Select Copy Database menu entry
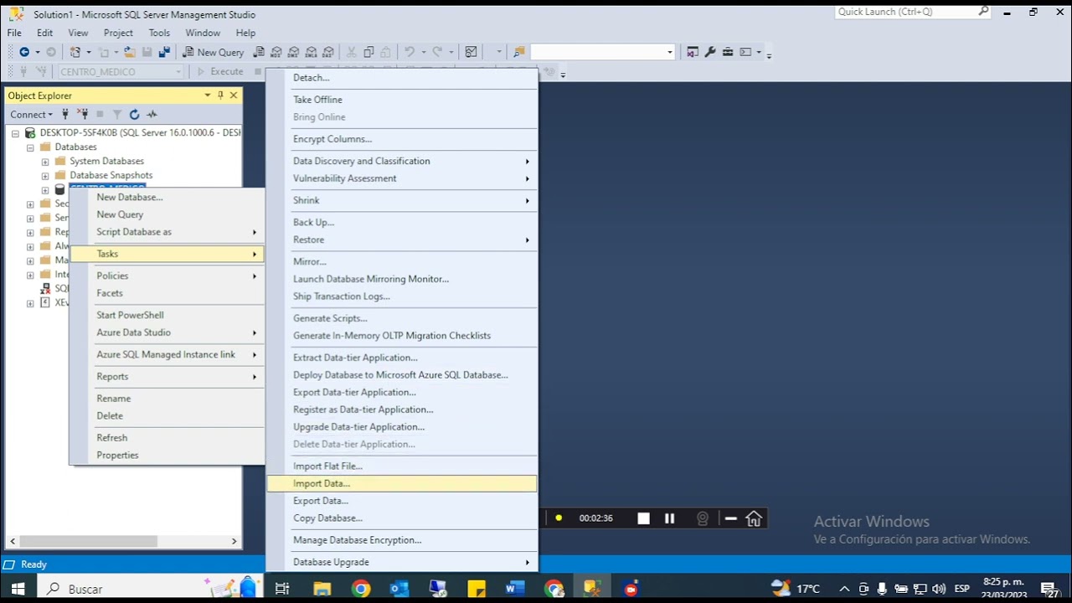1072x603 pixels. click(x=402, y=518)
